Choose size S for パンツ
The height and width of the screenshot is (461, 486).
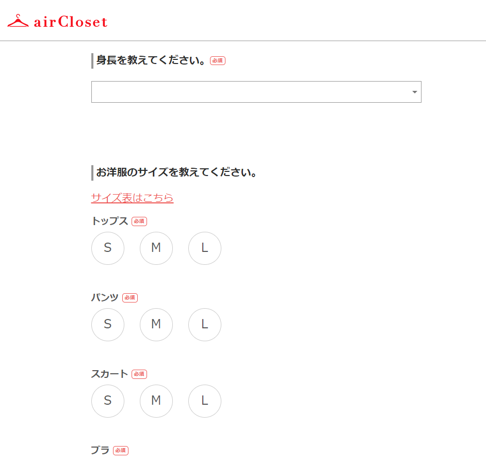pyautogui.click(x=107, y=325)
